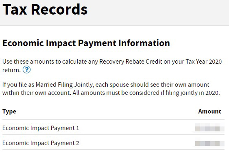This screenshot has height=154, width=229.
Task: Click the Amount column header
Action: tap(210, 112)
